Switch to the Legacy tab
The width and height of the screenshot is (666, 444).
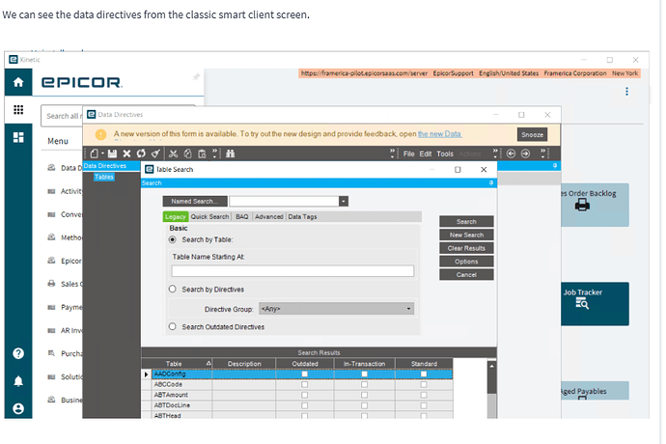[x=176, y=216]
